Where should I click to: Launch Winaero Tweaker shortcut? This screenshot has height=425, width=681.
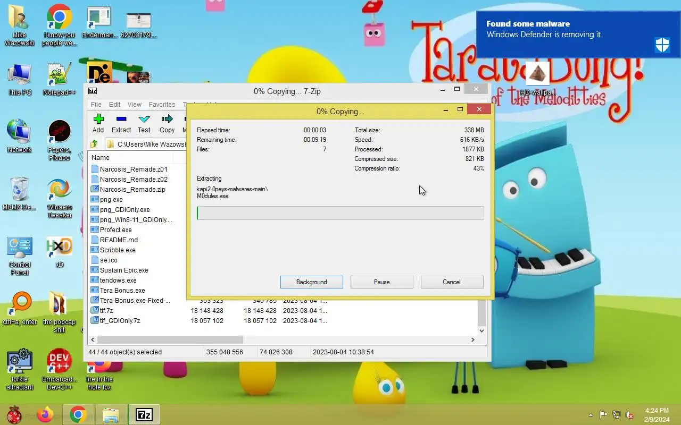pos(59,199)
